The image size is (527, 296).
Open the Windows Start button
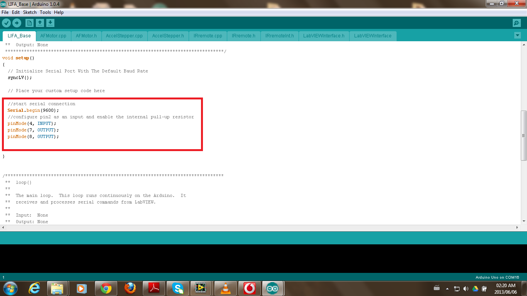tap(10, 288)
